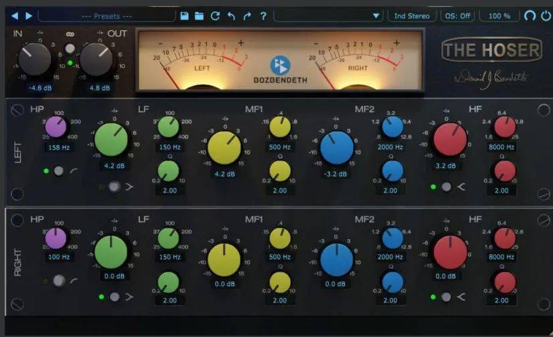Click LEFT LF green frequency knob
553x337 pixels.
click(168, 127)
